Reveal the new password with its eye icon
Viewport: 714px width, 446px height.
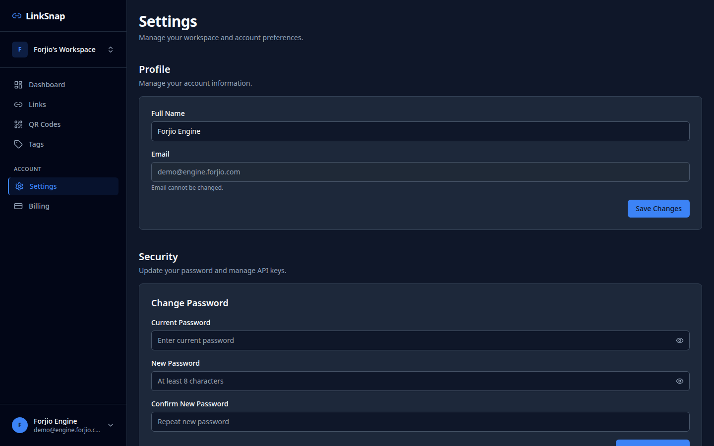pos(679,381)
